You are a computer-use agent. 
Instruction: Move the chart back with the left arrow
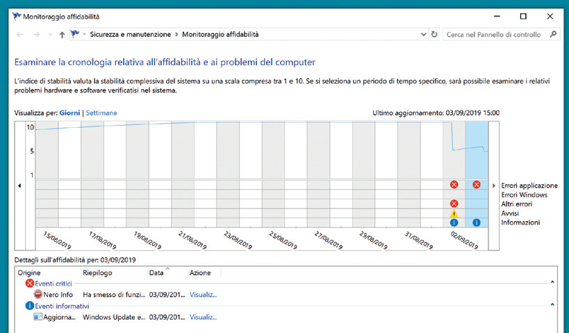[x=19, y=186]
